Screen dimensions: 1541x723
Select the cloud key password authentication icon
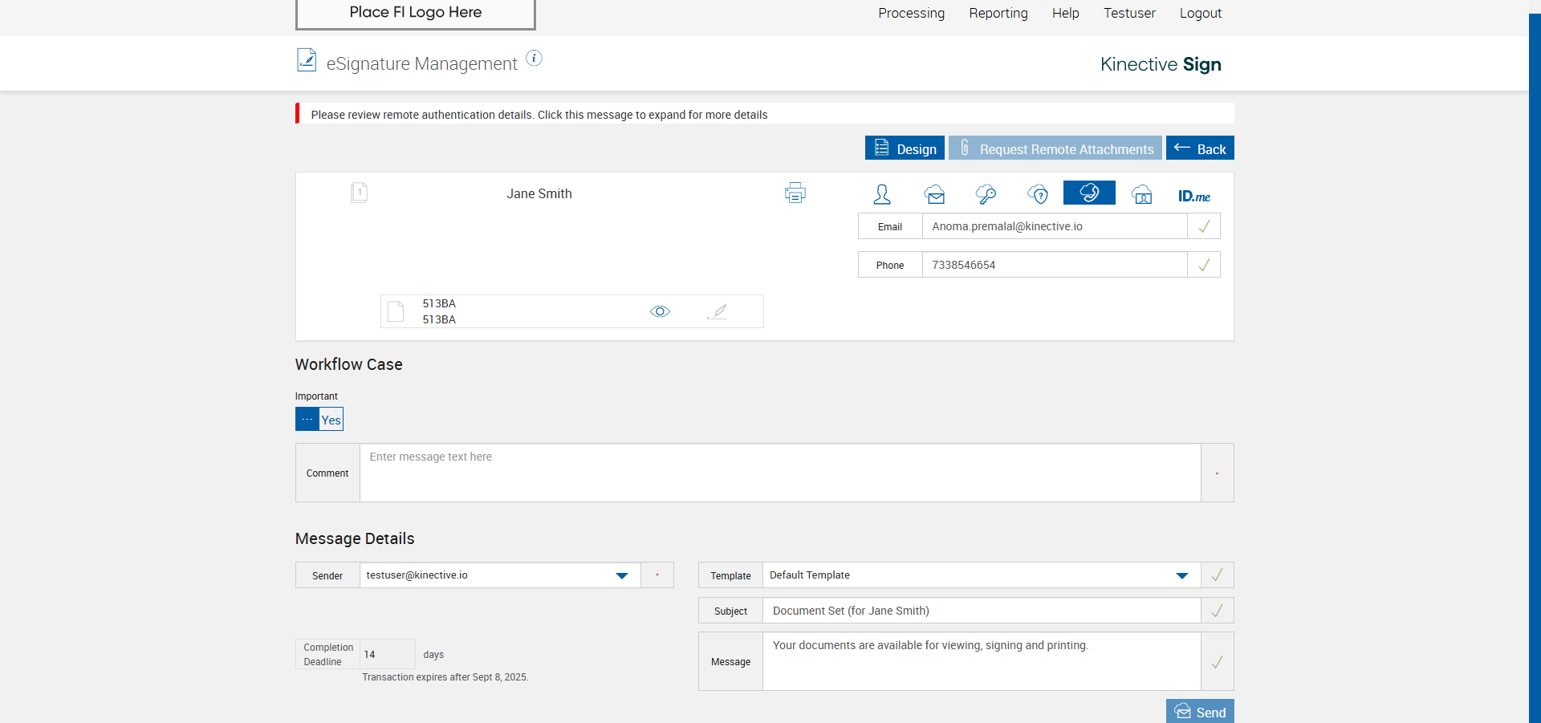coord(986,194)
